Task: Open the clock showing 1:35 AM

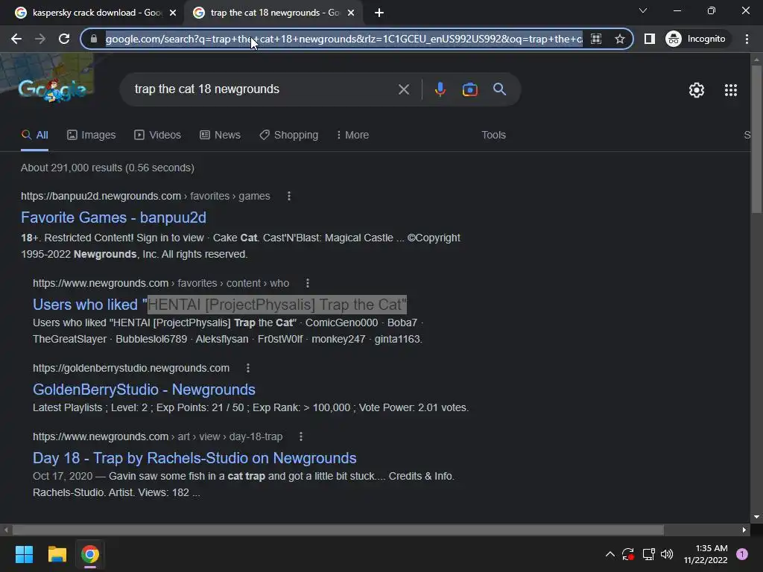Action: click(x=706, y=554)
